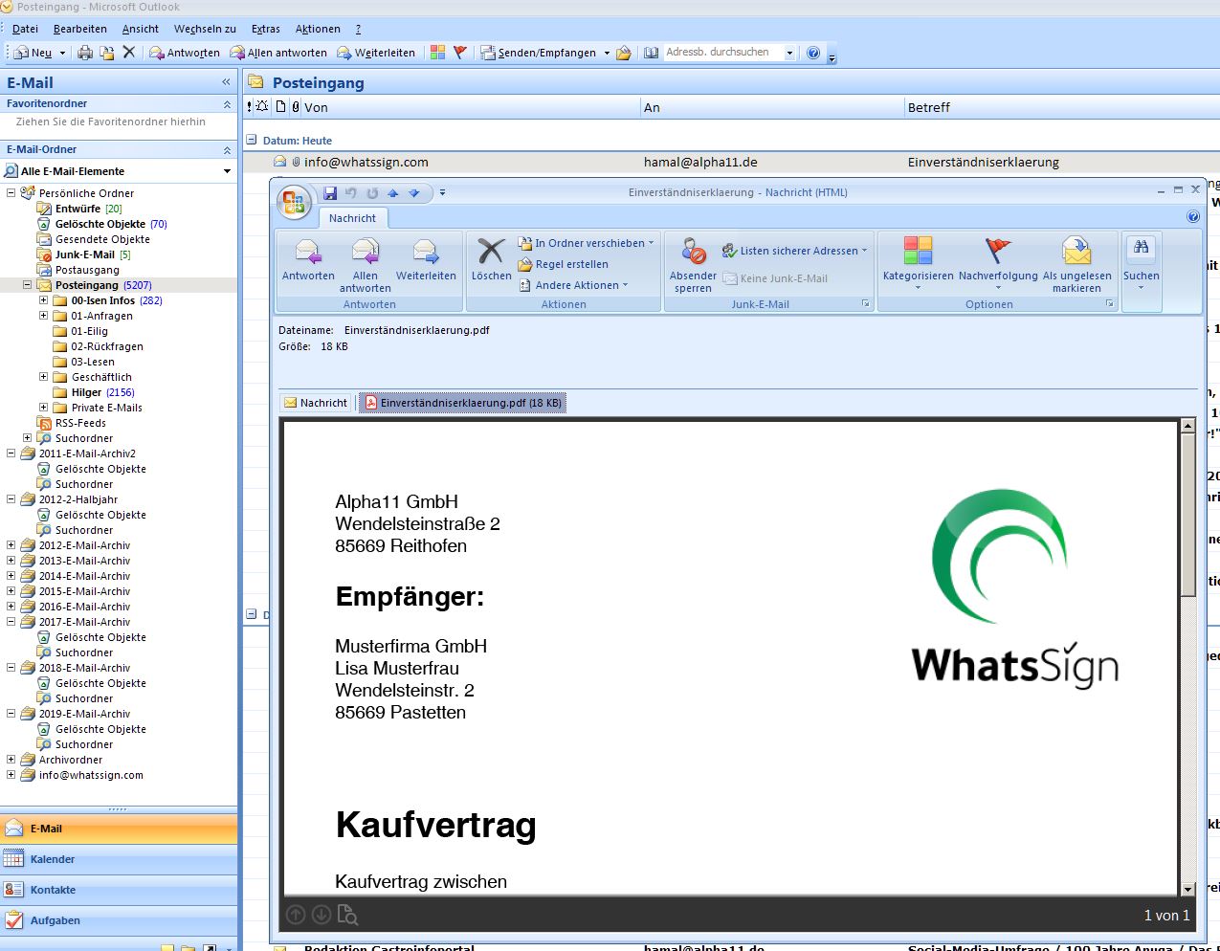
Task: Open the Wechseln zu menu
Action: tap(205, 29)
